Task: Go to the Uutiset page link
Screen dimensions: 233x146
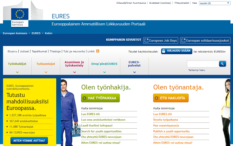Action: click(25, 51)
